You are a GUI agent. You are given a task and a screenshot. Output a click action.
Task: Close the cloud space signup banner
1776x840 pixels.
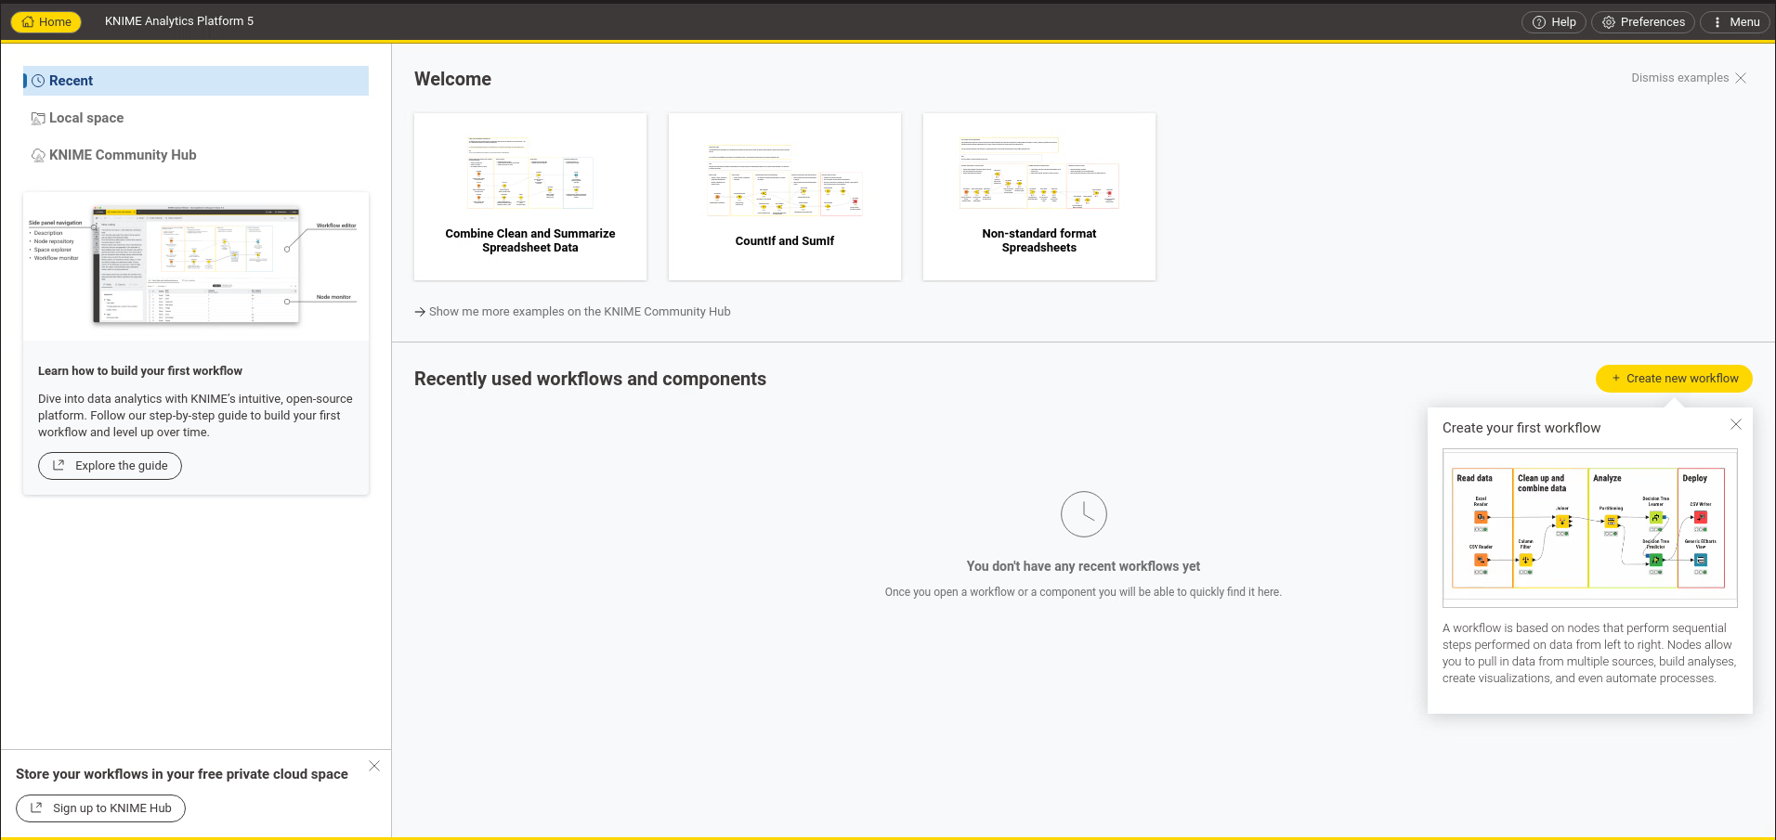374,766
